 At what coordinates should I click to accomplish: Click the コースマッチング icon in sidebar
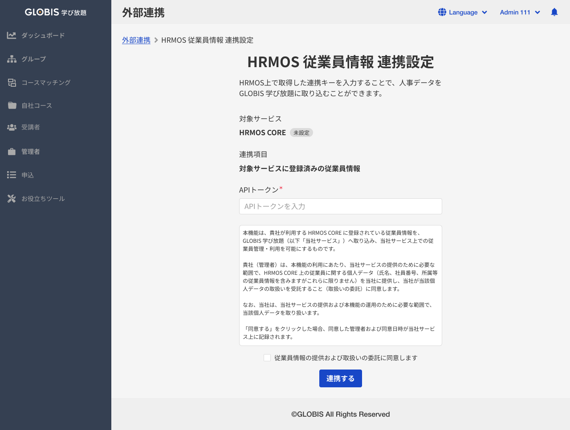pos(12,83)
